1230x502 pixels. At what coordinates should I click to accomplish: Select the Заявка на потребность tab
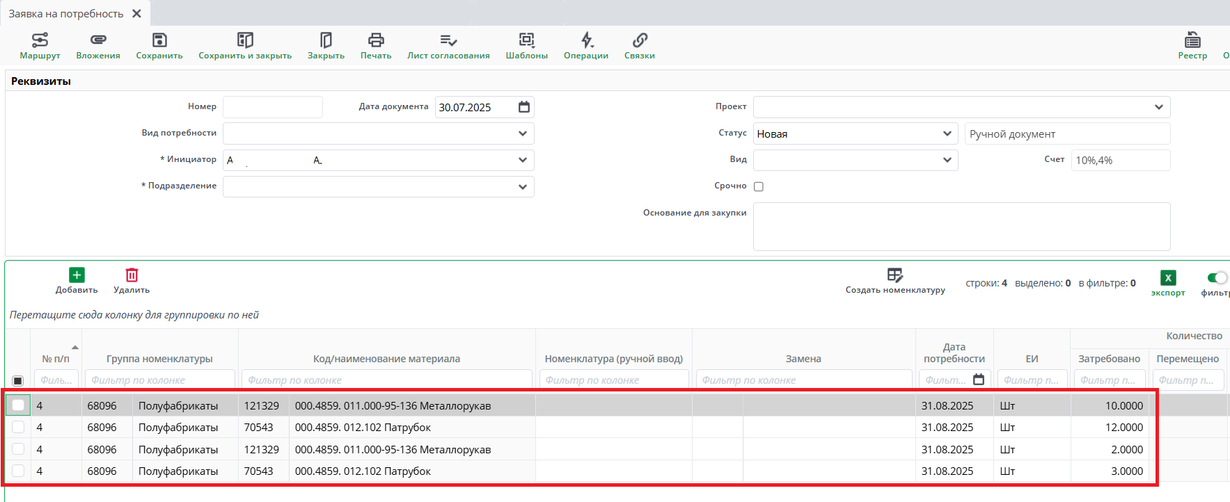(x=66, y=14)
